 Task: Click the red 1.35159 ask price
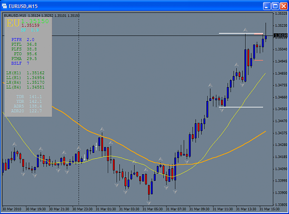(31, 25)
